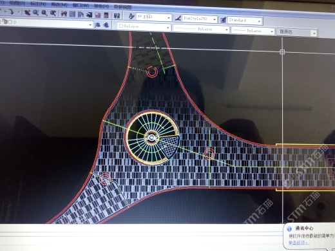The height and width of the screenshot is (251, 335).
Task: Click the Help question mark icon
Action: click(117, 15)
